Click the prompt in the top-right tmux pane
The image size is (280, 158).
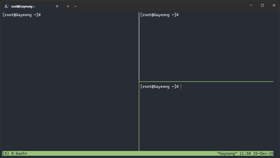click(x=159, y=15)
